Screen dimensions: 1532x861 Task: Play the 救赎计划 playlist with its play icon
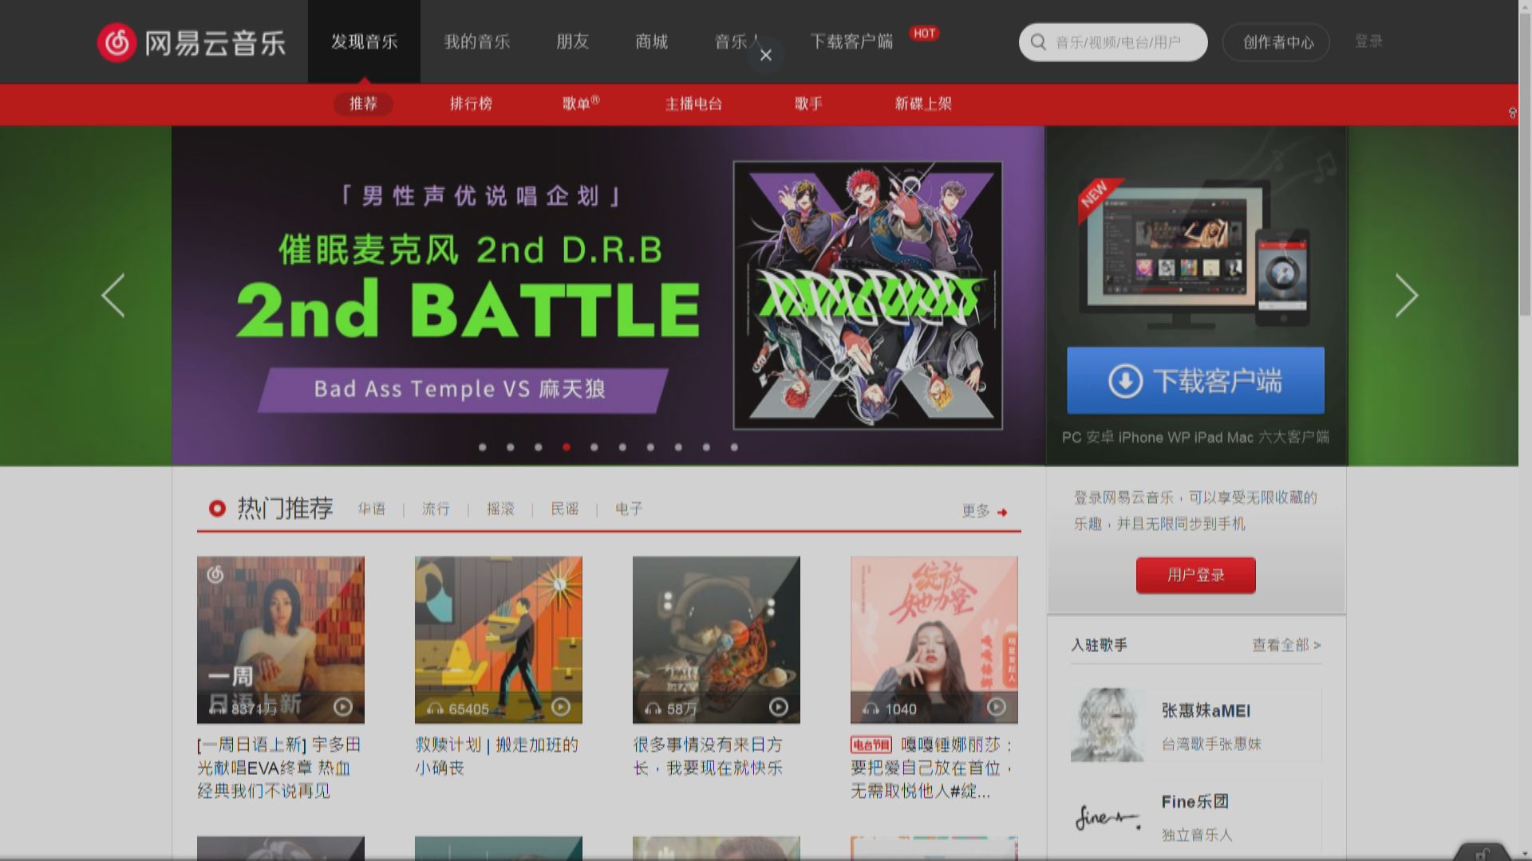click(x=561, y=706)
